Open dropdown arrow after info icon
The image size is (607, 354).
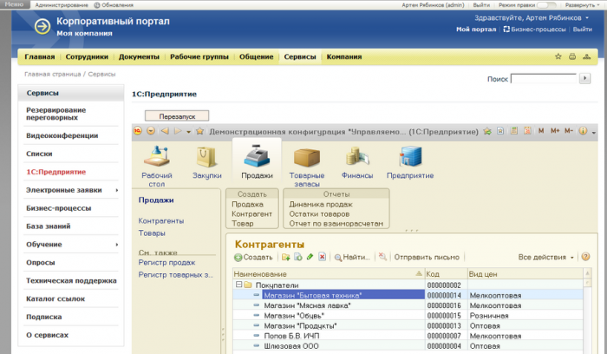click(x=593, y=132)
